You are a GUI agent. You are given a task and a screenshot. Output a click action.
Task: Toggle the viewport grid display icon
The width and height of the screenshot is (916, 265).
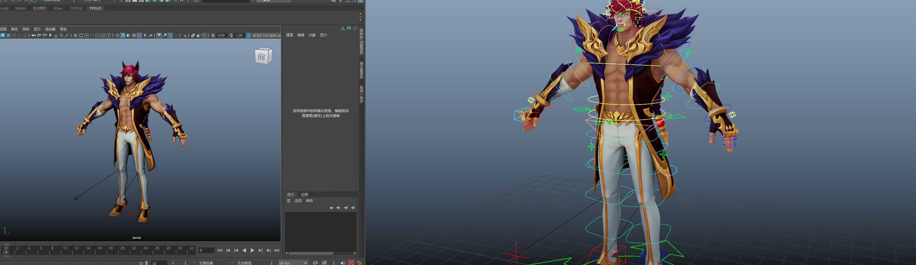tap(75, 36)
